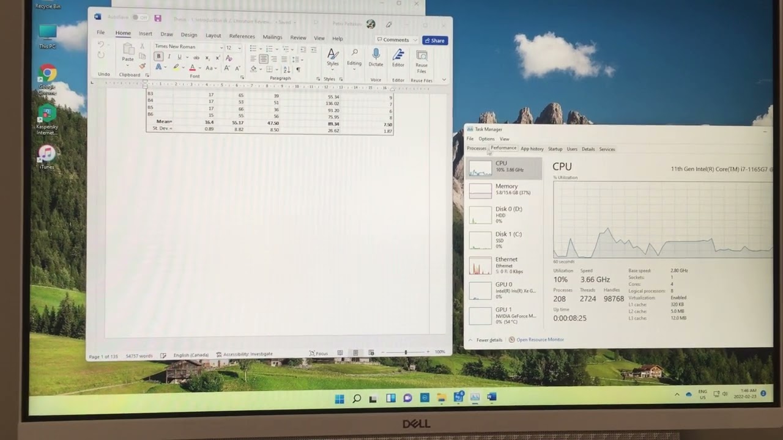This screenshot has height=440, width=783.
Task: Toggle Underline formatting in Word
Action: [179, 57]
